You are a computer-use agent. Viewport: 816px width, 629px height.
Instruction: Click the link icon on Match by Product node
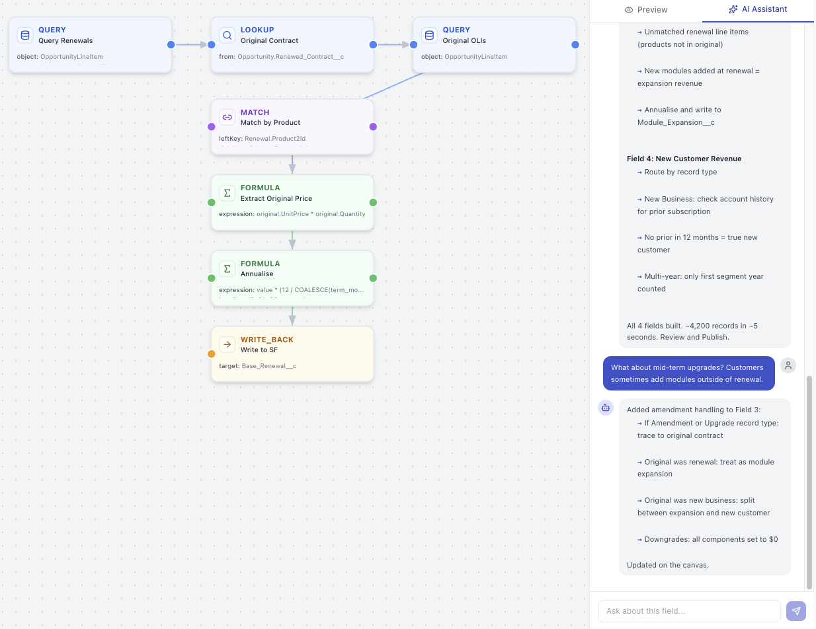(x=227, y=118)
